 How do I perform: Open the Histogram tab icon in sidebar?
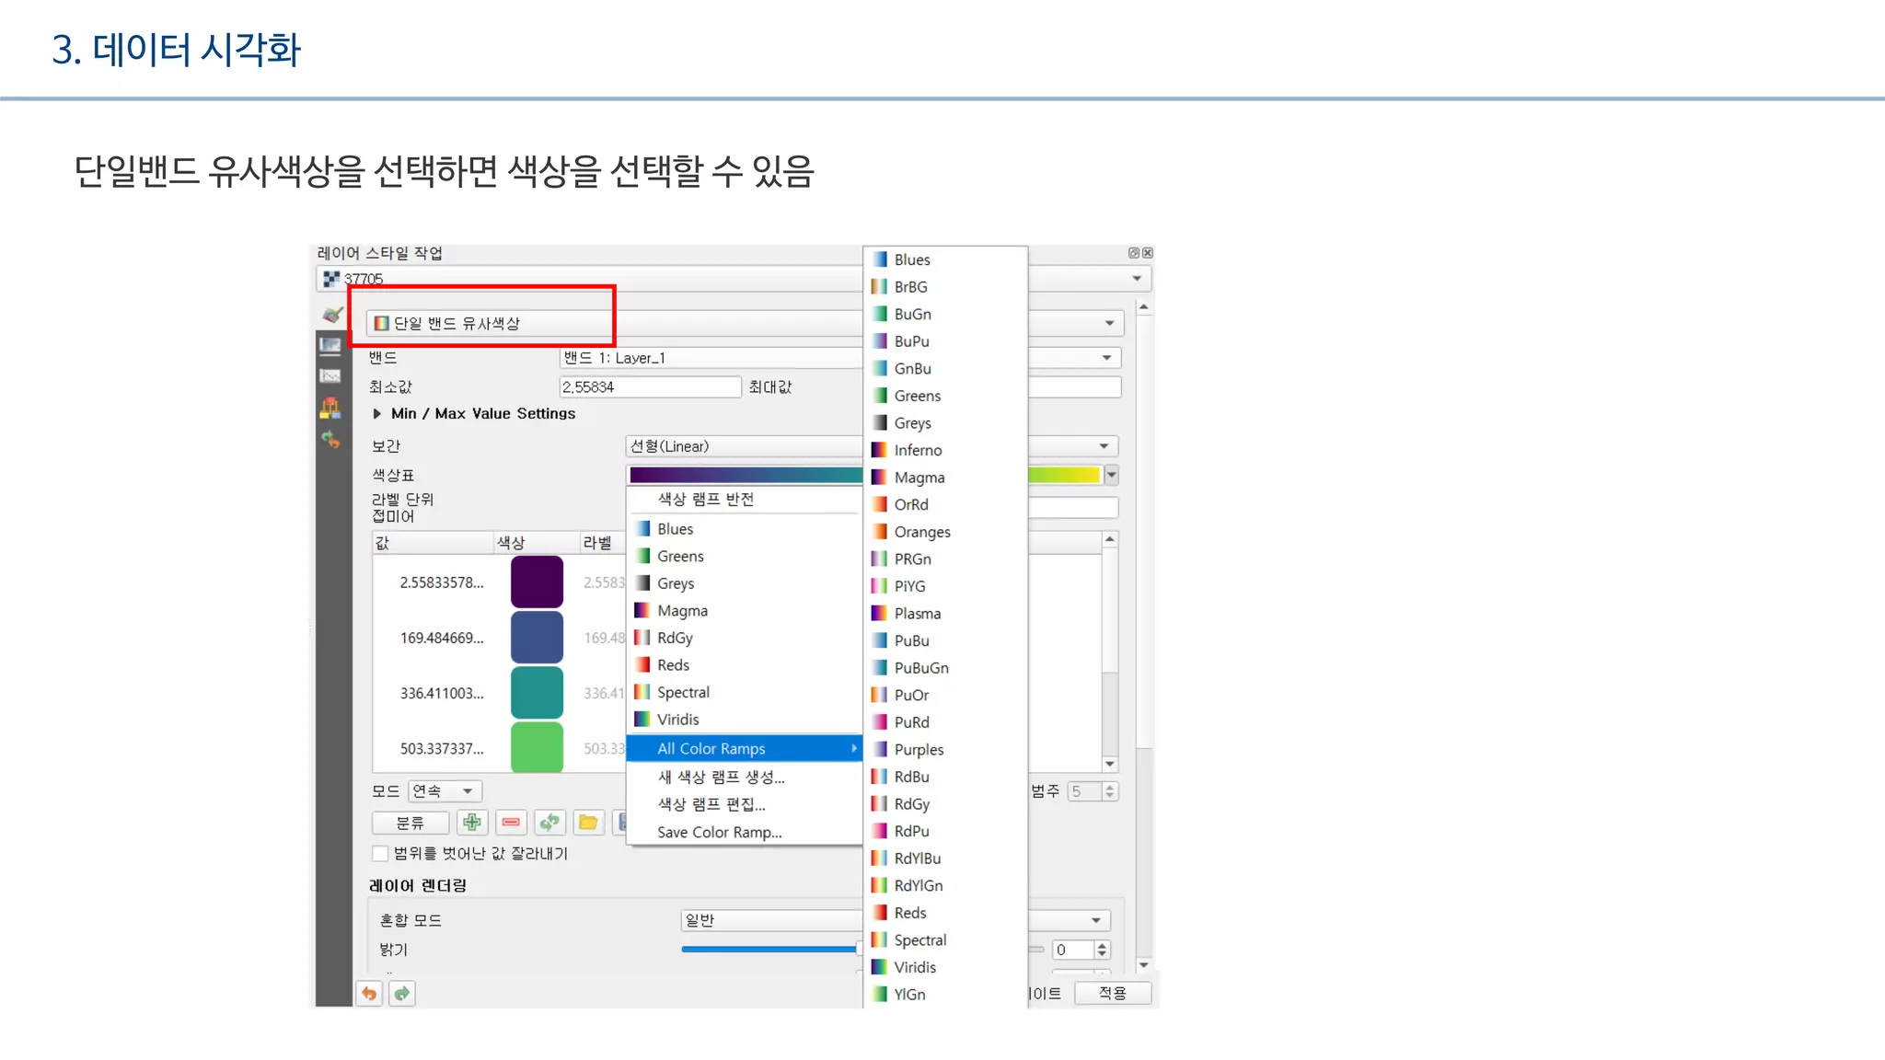(x=330, y=375)
